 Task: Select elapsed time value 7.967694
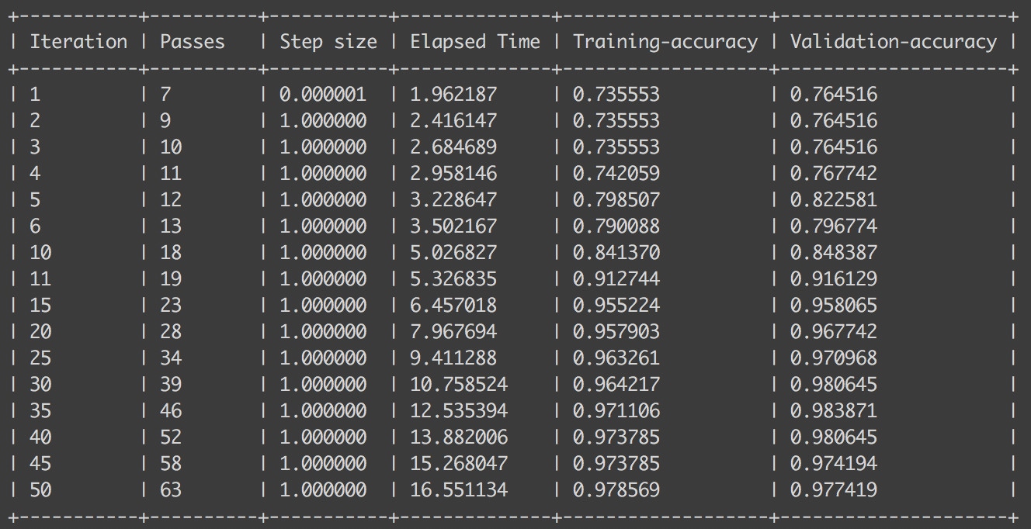click(453, 332)
